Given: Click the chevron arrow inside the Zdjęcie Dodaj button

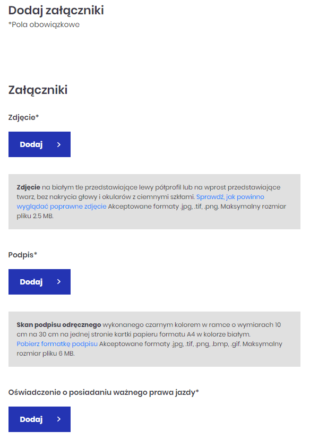Looking at the screenshot, I should coord(58,144).
